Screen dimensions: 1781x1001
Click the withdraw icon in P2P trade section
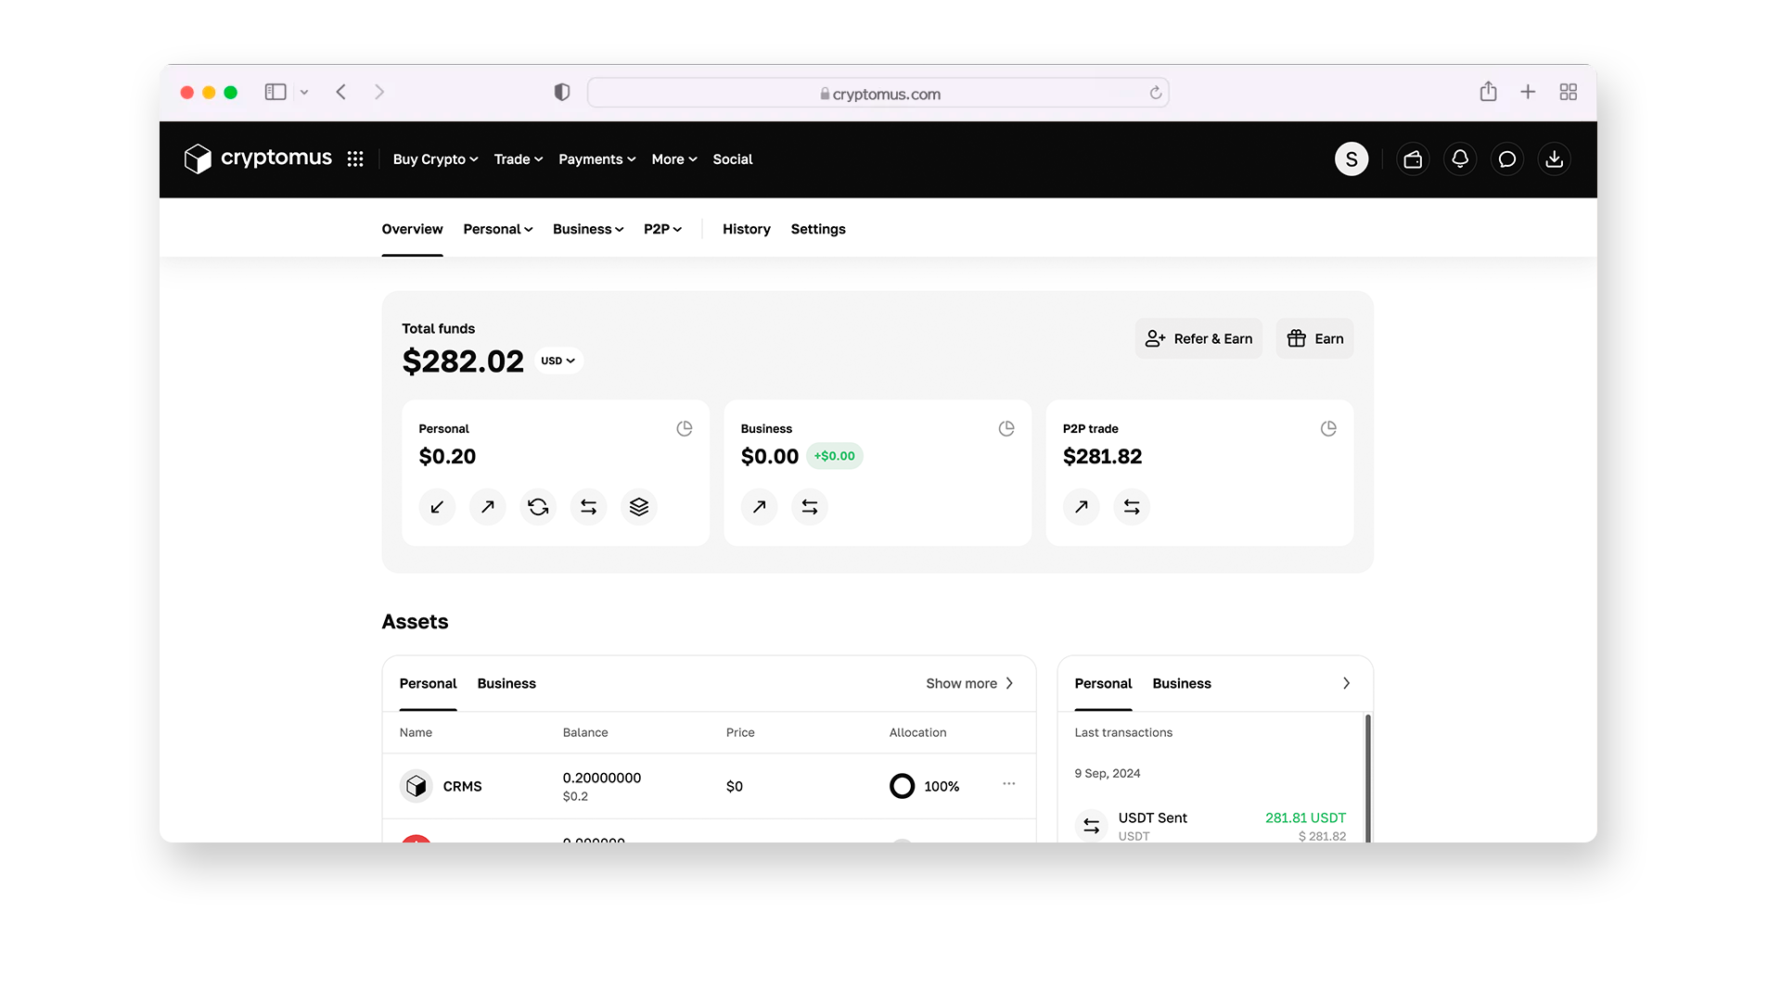(1082, 506)
